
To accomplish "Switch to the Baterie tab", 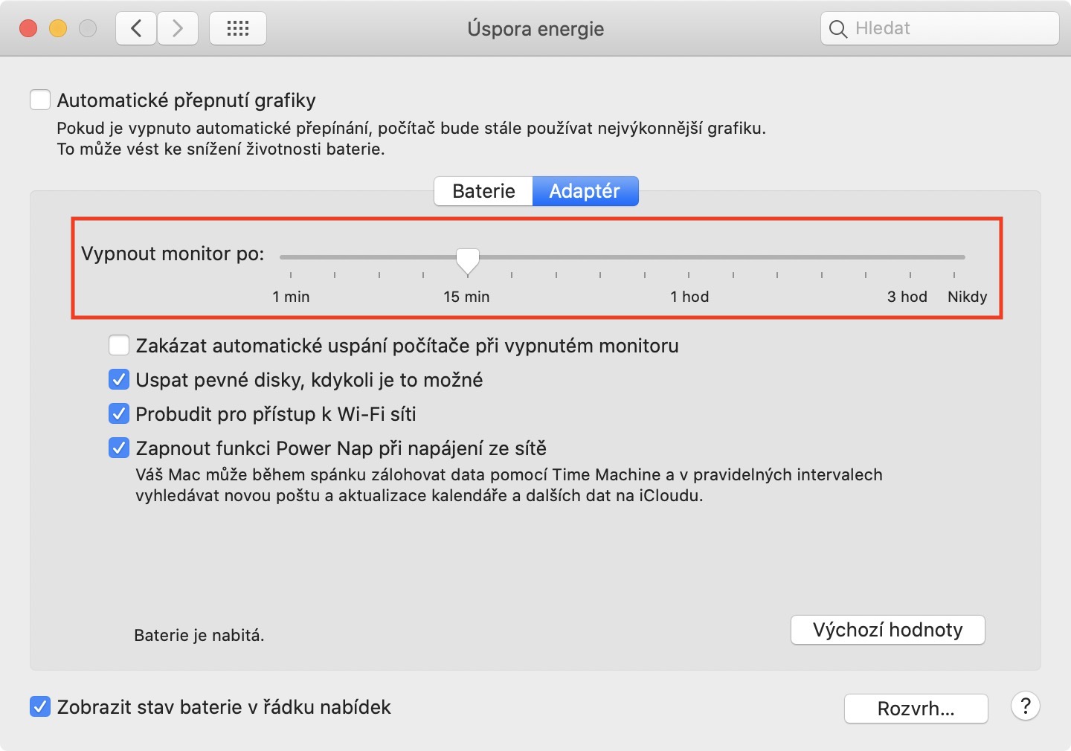I will coord(483,191).
